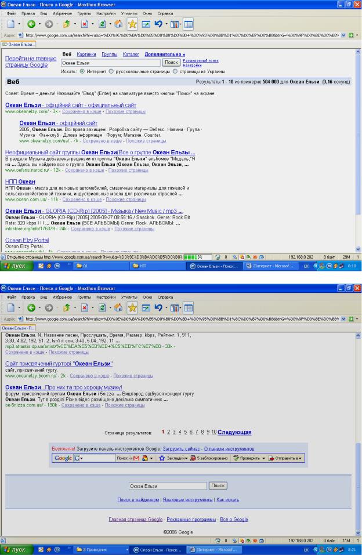
Task: Expand Undo dropdown arrow in 8:21 window
Action: pyautogui.click(x=166, y=307)
